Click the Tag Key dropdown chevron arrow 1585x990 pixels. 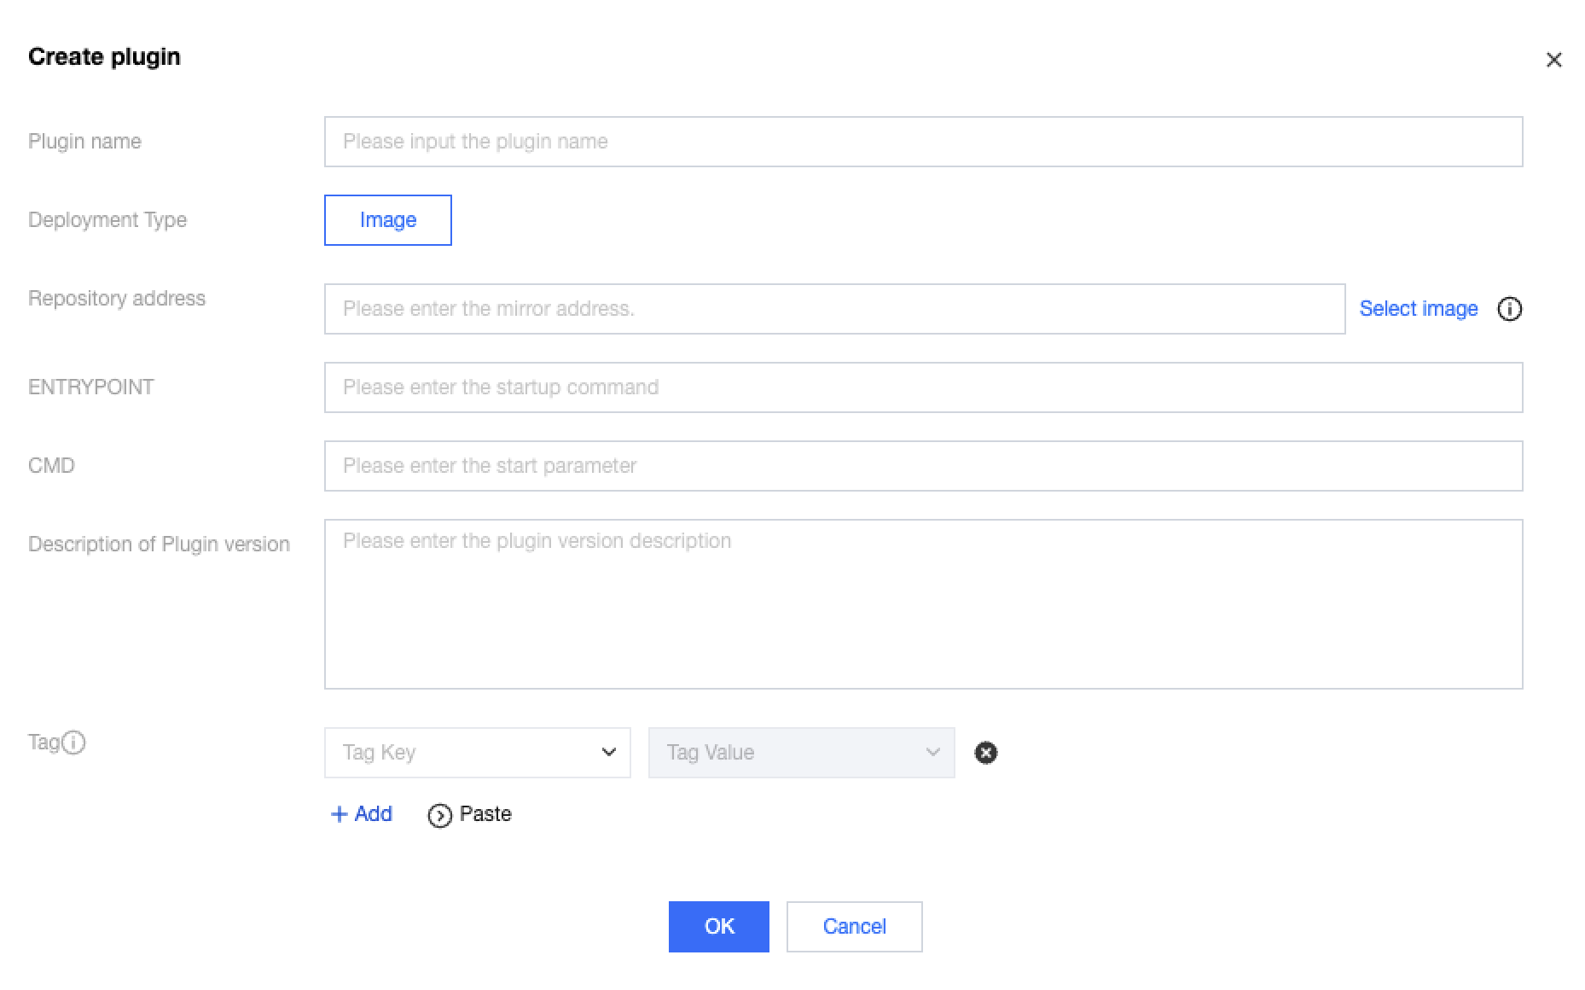tap(609, 753)
